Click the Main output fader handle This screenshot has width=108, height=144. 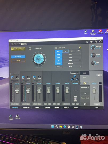tap(94, 90)
